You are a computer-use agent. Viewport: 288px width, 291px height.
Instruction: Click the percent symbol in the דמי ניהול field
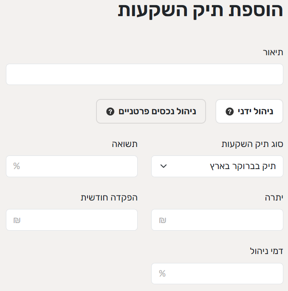pos(162,274)
